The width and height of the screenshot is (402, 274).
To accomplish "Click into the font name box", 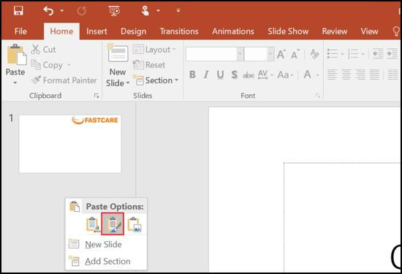I will (x=211, y=54).
